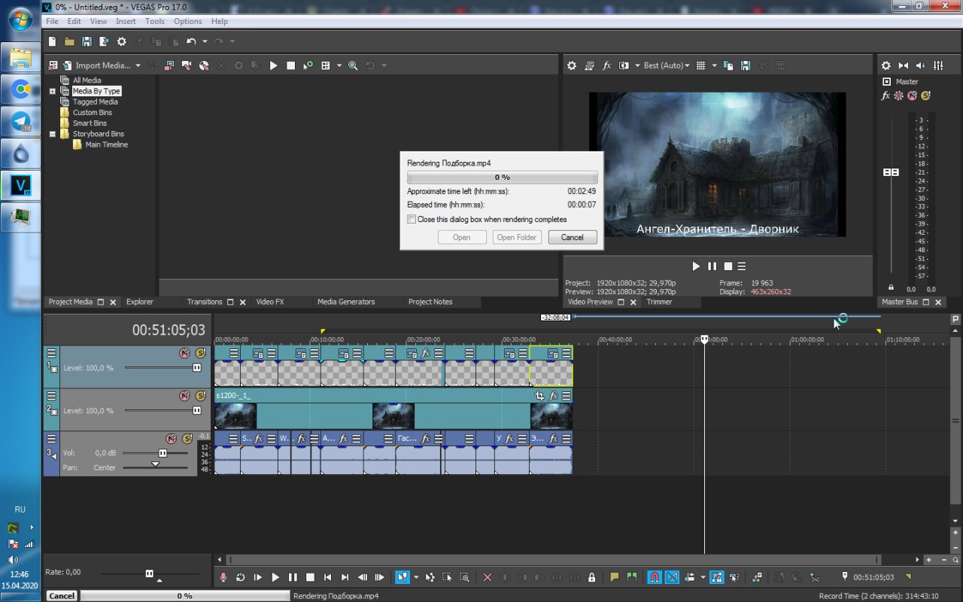The height and width of the screenshot is (602, 963).
Task: Click the Insert Region icon in timeline toolbar
Action: (632, 577)
